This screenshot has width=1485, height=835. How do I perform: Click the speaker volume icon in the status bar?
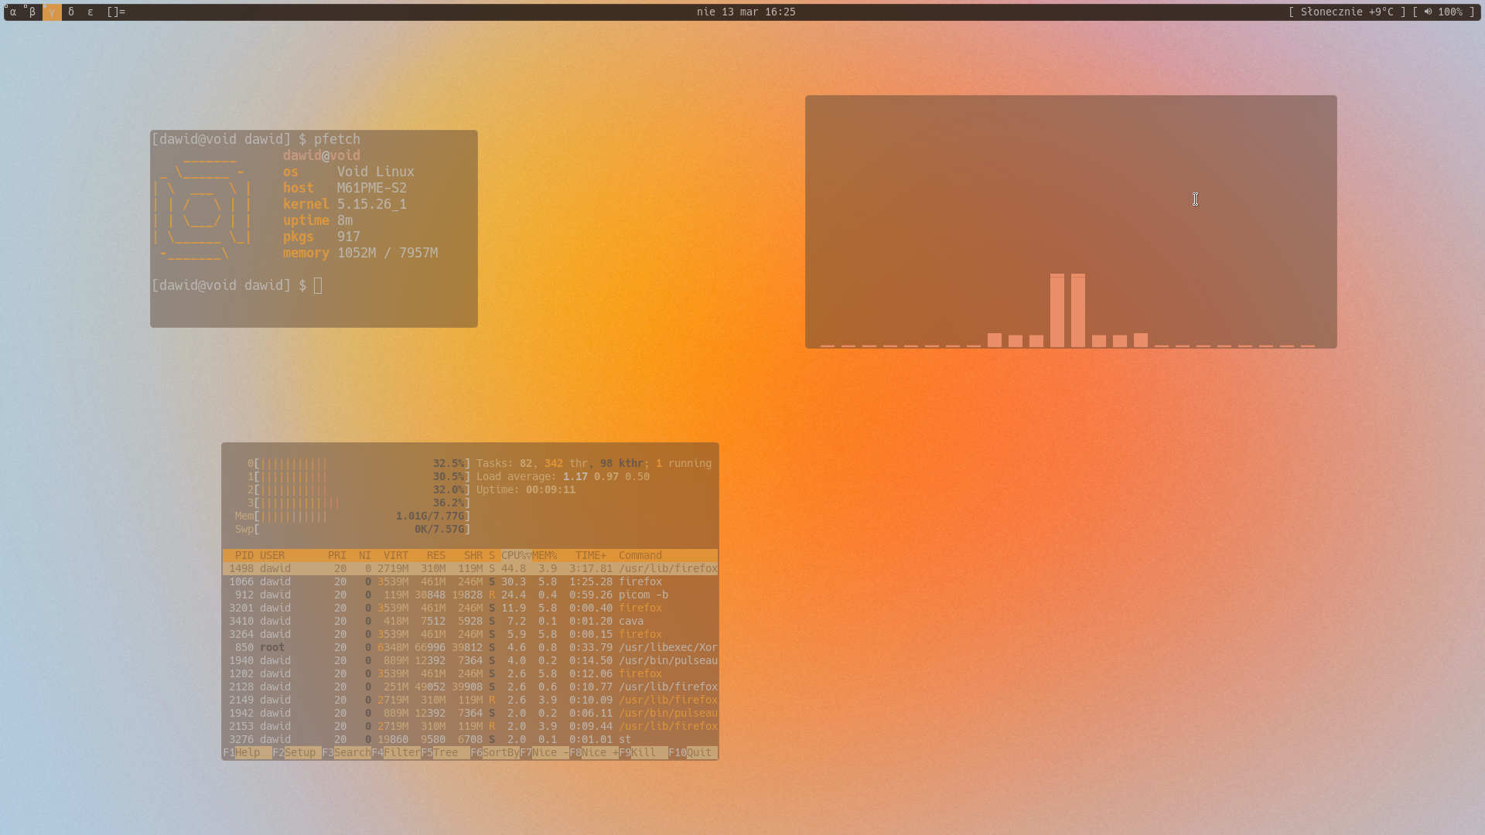(1428, 12)
